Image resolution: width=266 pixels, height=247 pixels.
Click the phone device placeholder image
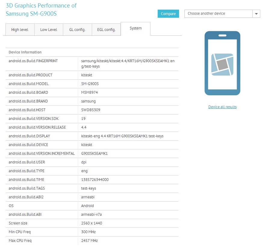(222, 63)
